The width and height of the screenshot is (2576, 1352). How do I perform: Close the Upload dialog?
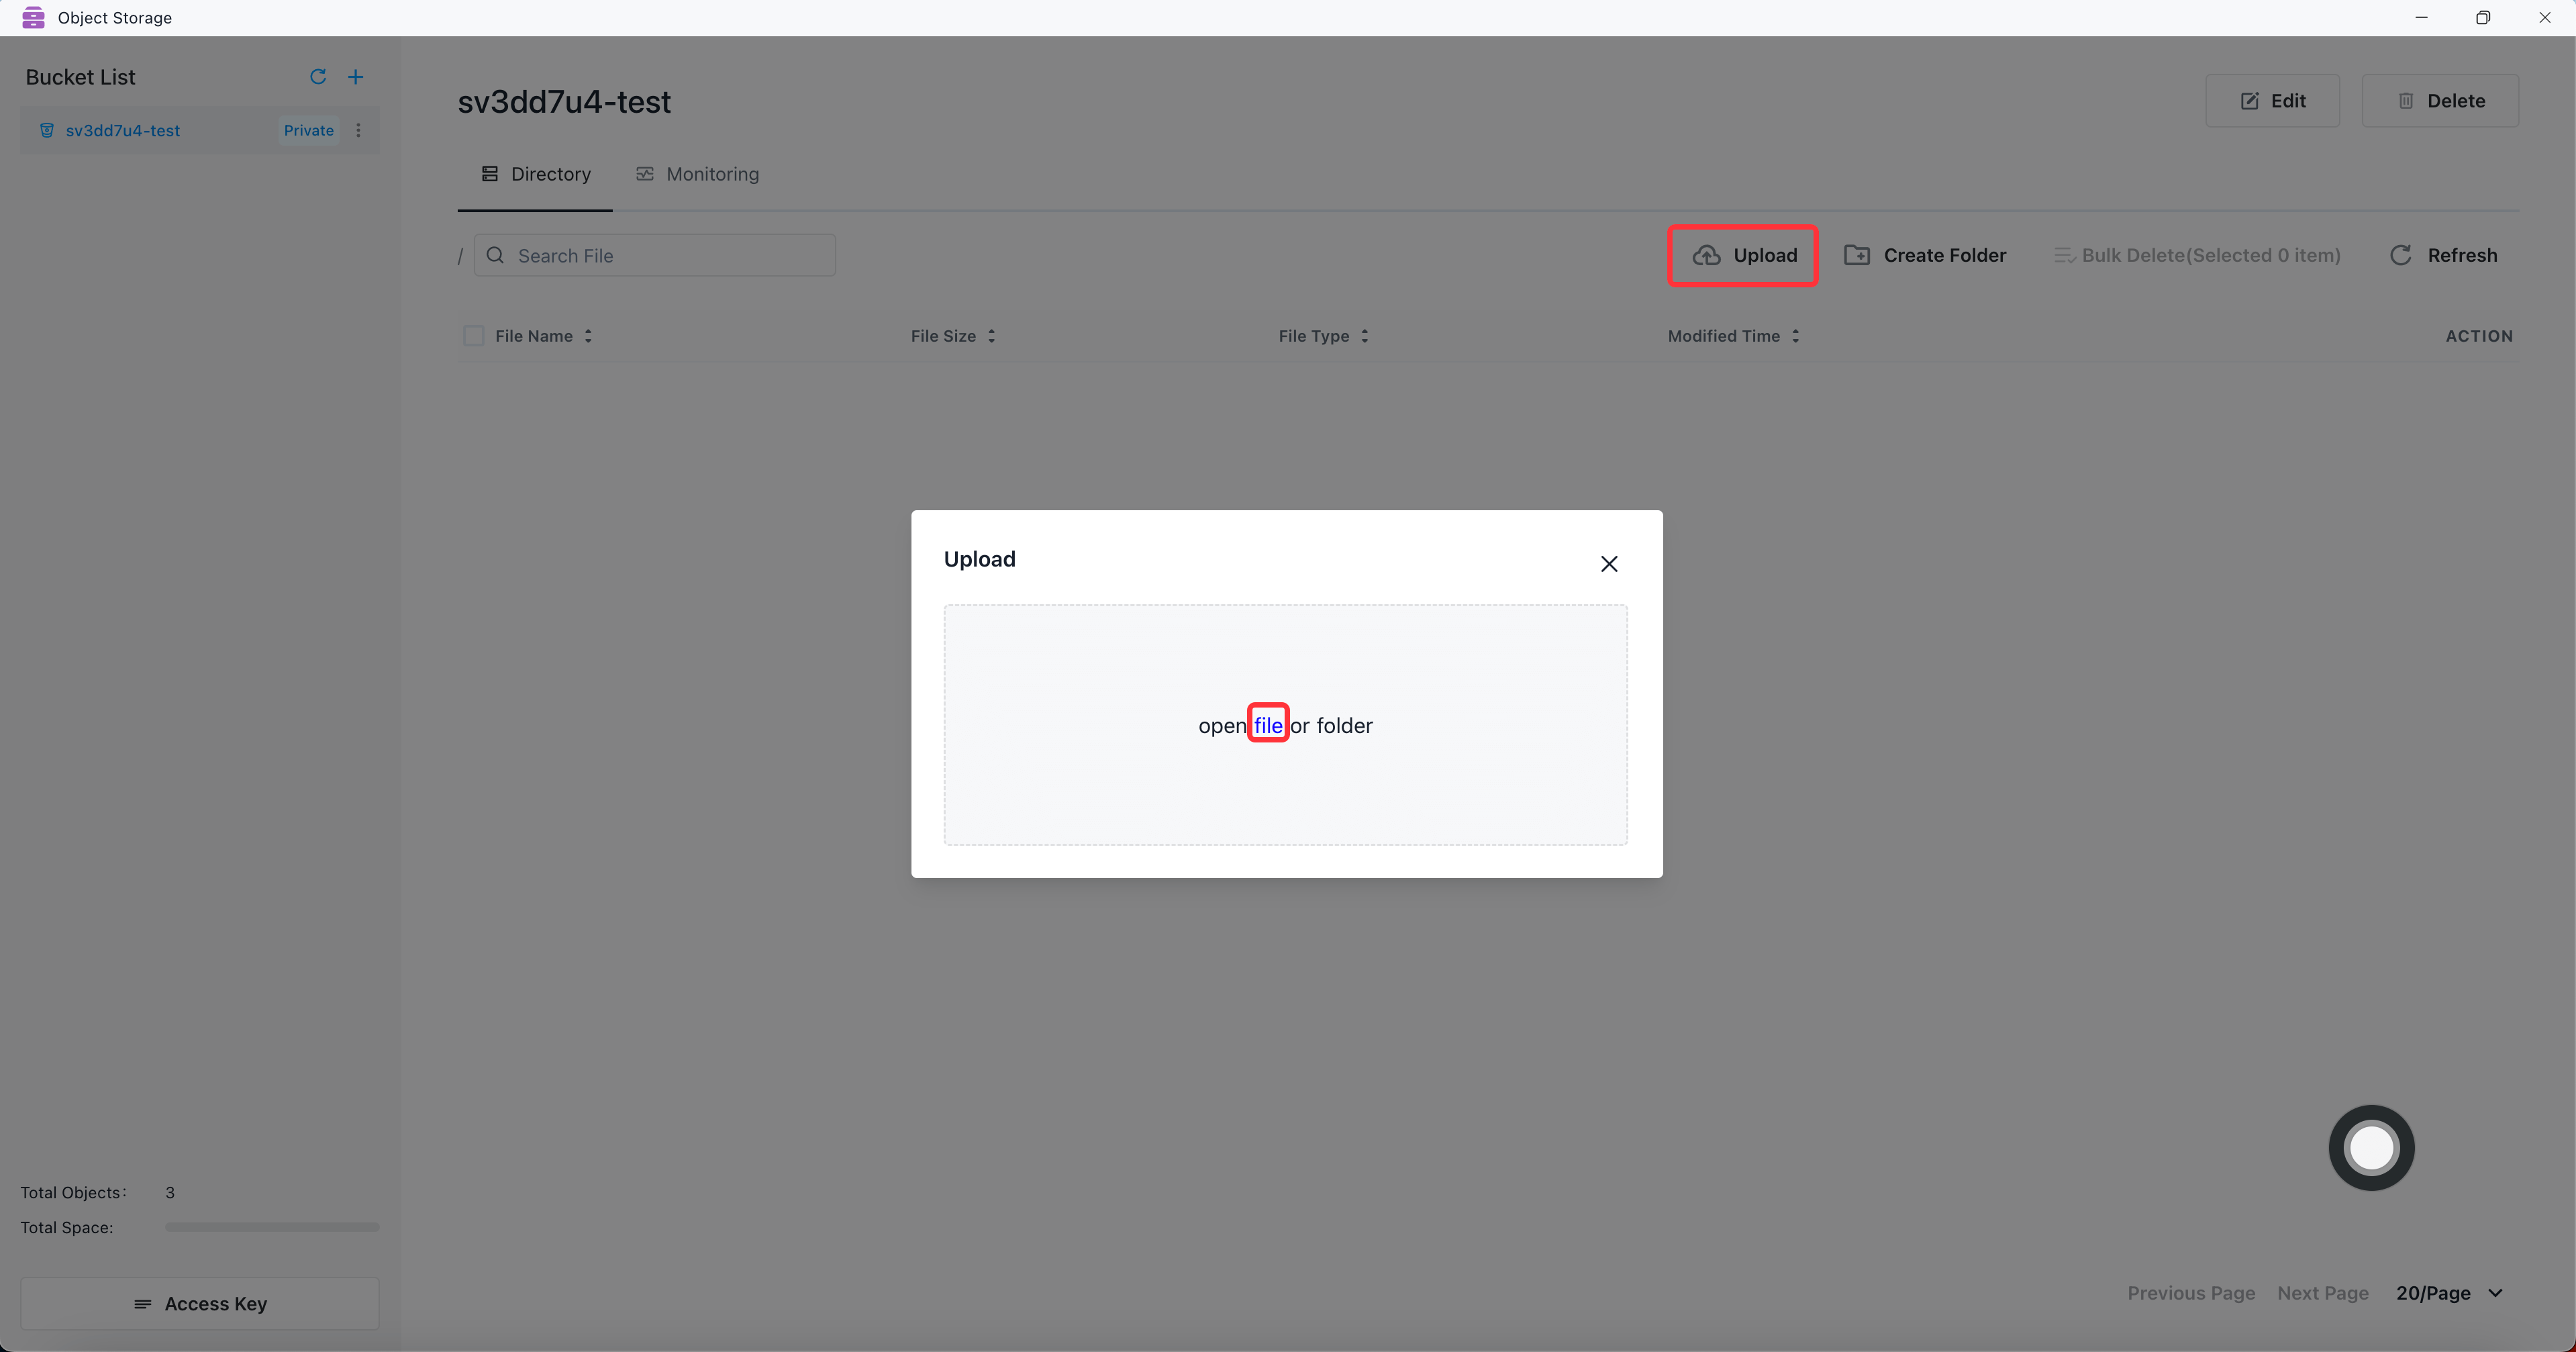point(1608,564)
